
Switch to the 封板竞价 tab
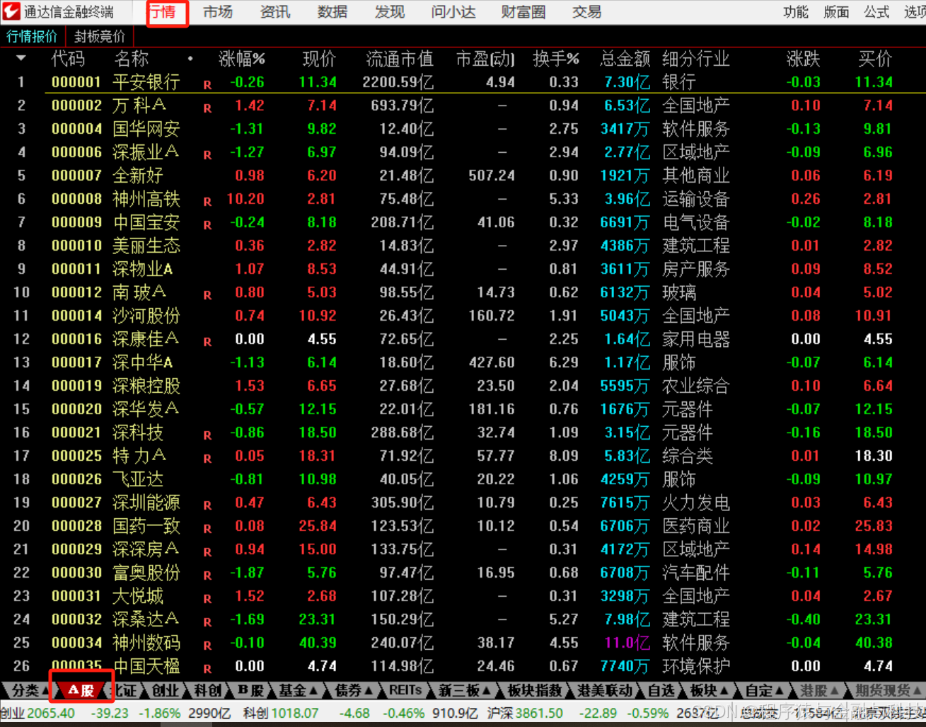coord(100,36)
